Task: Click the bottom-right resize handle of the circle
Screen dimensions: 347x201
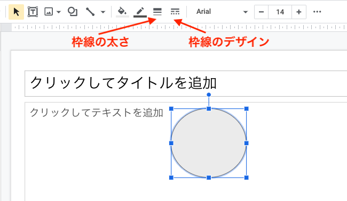Action: [246, 178]
